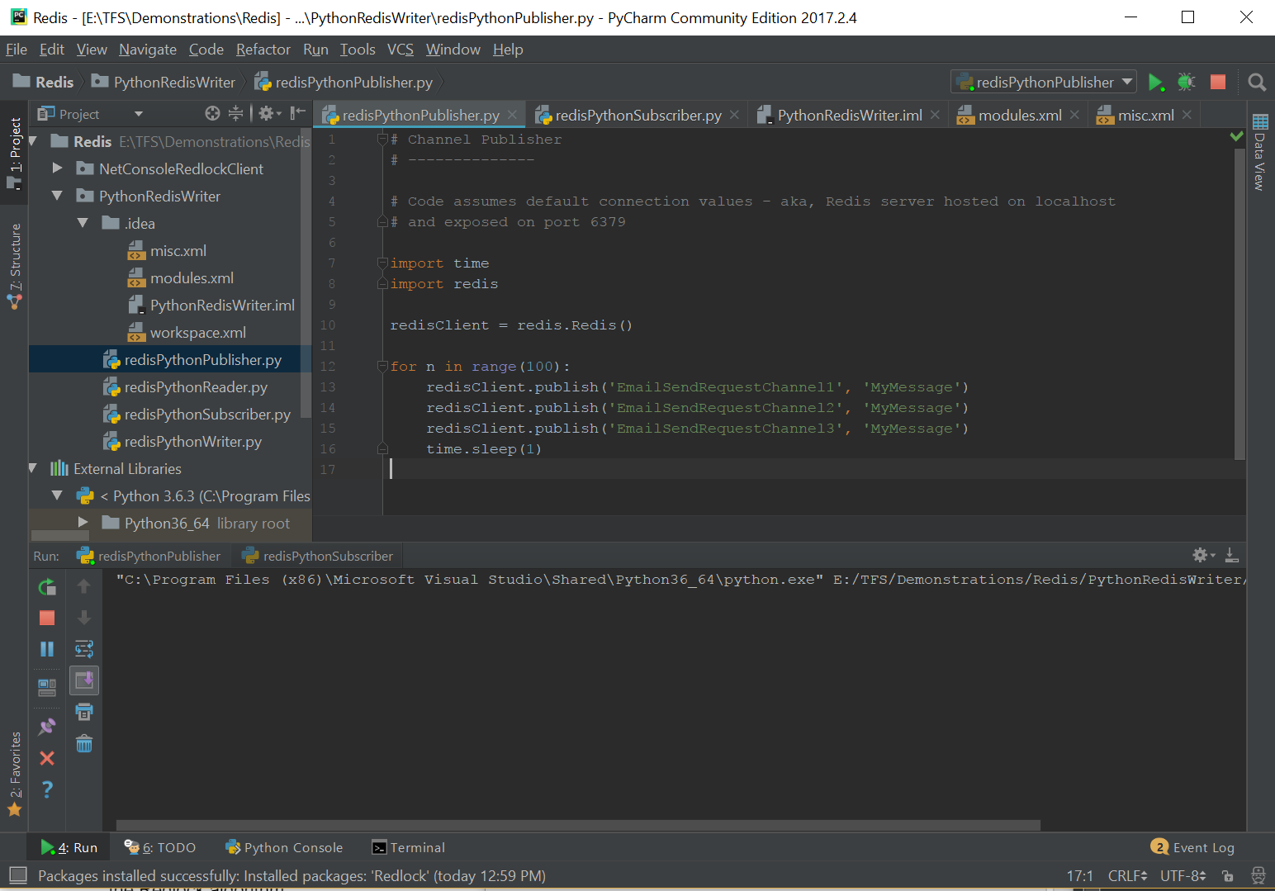Open the Event Log
Viewport: 1275px width, 891px height.
(x=1192, y=847)
